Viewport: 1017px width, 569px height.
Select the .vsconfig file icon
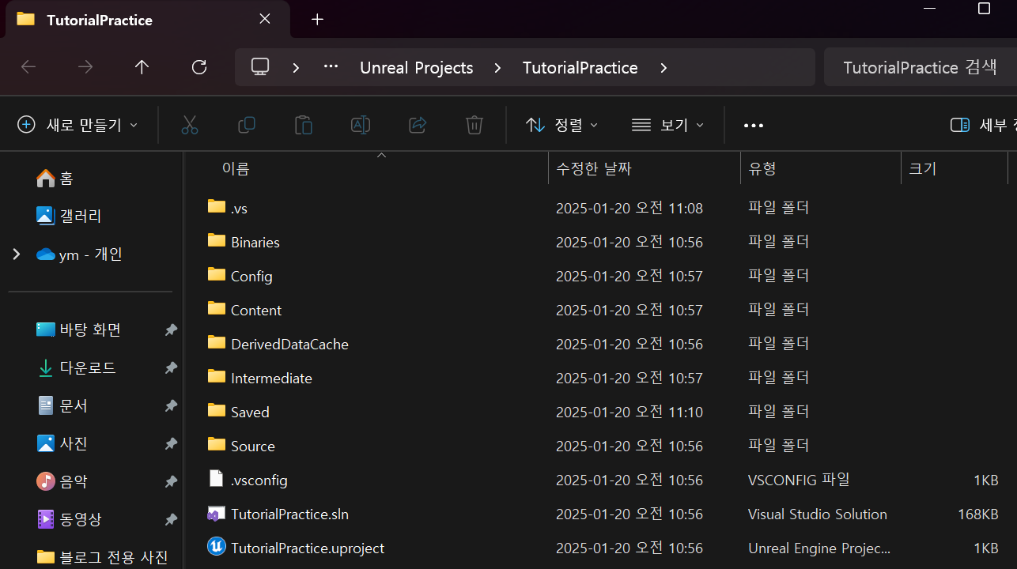[x=217, y=478]
